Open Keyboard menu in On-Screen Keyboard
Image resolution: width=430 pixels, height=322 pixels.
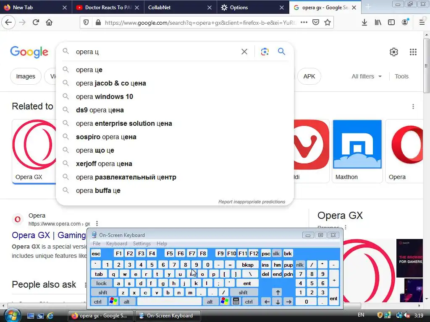(117, 244)
